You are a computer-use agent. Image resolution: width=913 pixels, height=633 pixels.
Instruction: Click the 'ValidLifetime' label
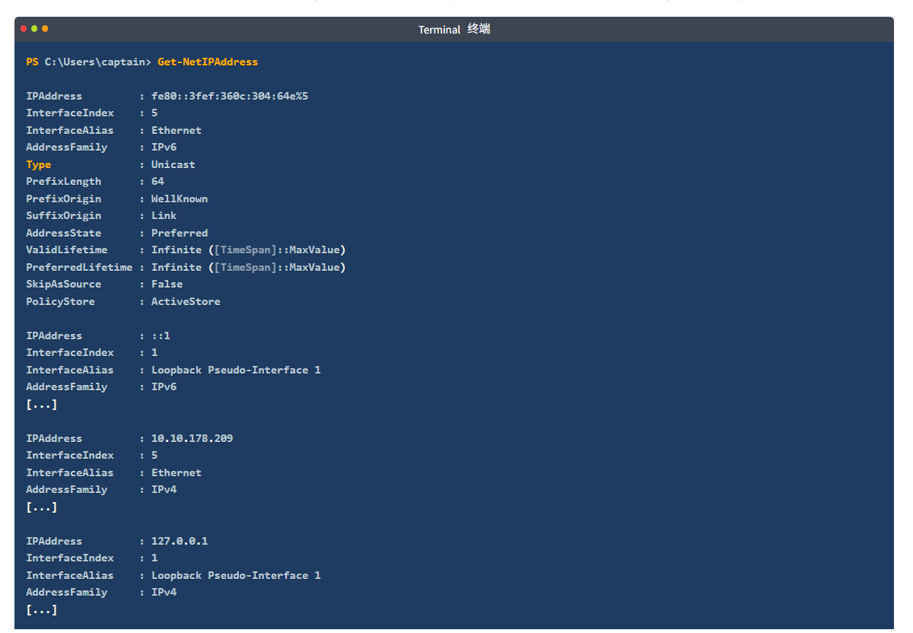coord(67,250)
